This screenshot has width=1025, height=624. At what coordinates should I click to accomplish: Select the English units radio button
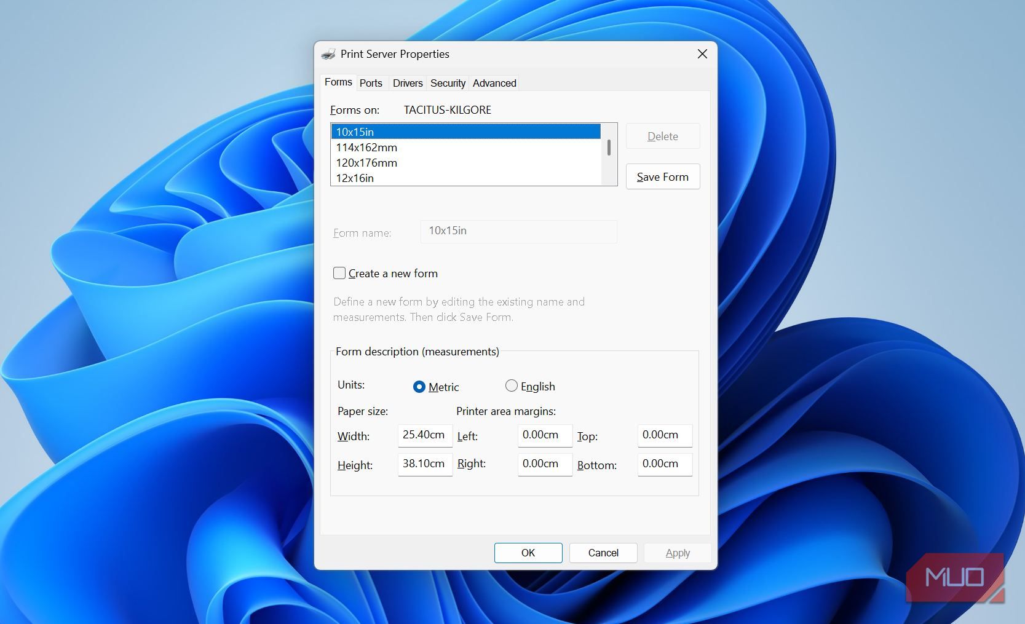click(x=511, y=386)
